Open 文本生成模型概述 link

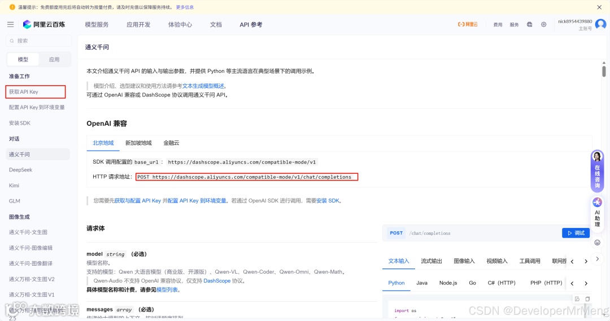point(203,86)
